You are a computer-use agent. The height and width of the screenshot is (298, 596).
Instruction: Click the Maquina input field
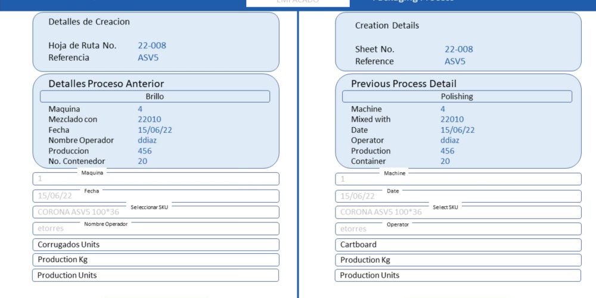tap(155, 179)
